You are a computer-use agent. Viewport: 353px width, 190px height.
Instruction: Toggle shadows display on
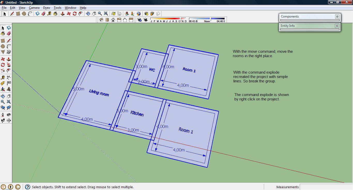coord(146,20)
